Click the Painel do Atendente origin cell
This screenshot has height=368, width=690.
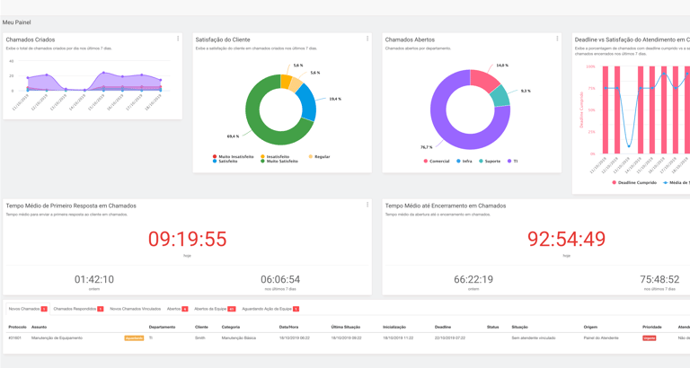(601, 338)
